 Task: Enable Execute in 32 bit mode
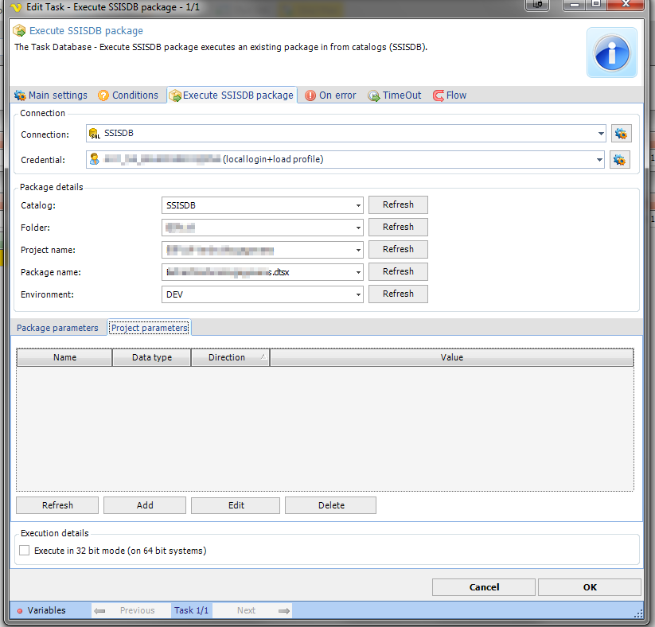tap(25, 551)
